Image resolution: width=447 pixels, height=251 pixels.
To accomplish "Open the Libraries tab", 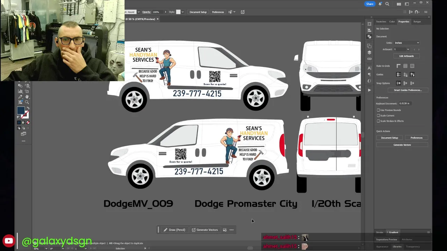I will (397, 246).
